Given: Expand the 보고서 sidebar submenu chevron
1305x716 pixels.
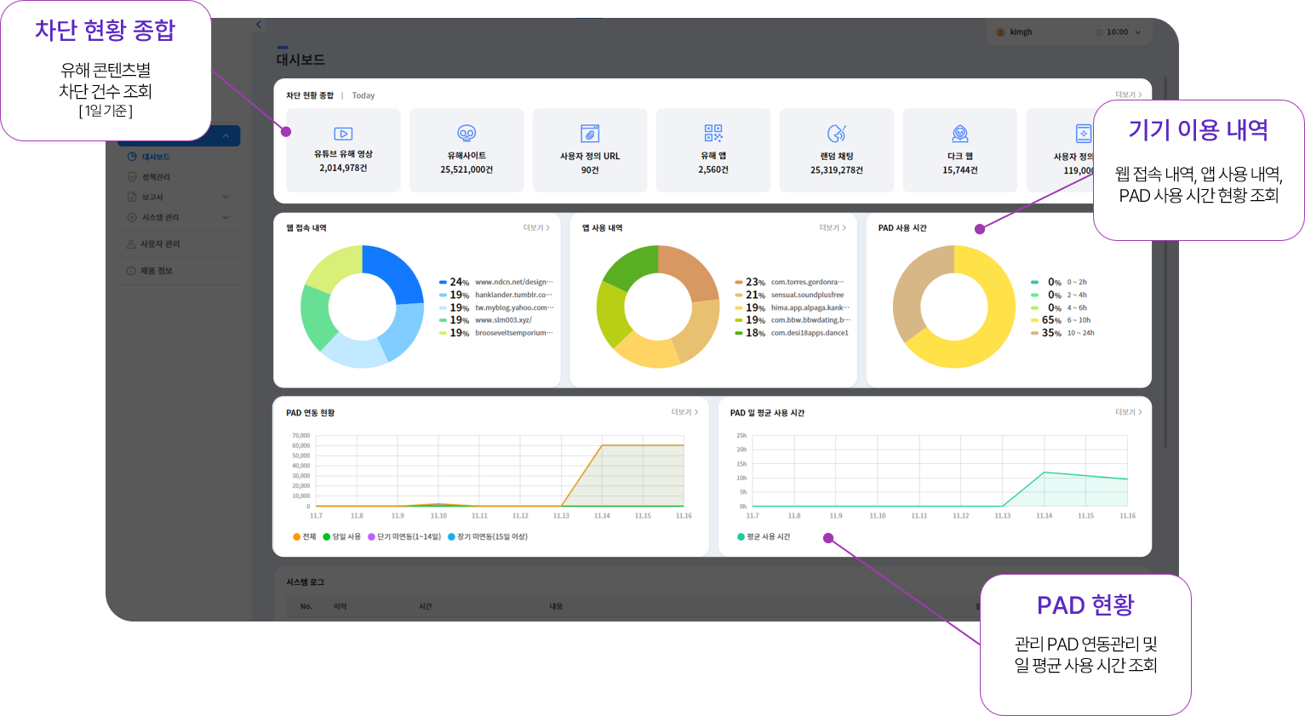Looking at the screenshot, I should click(x=226, y=197).
